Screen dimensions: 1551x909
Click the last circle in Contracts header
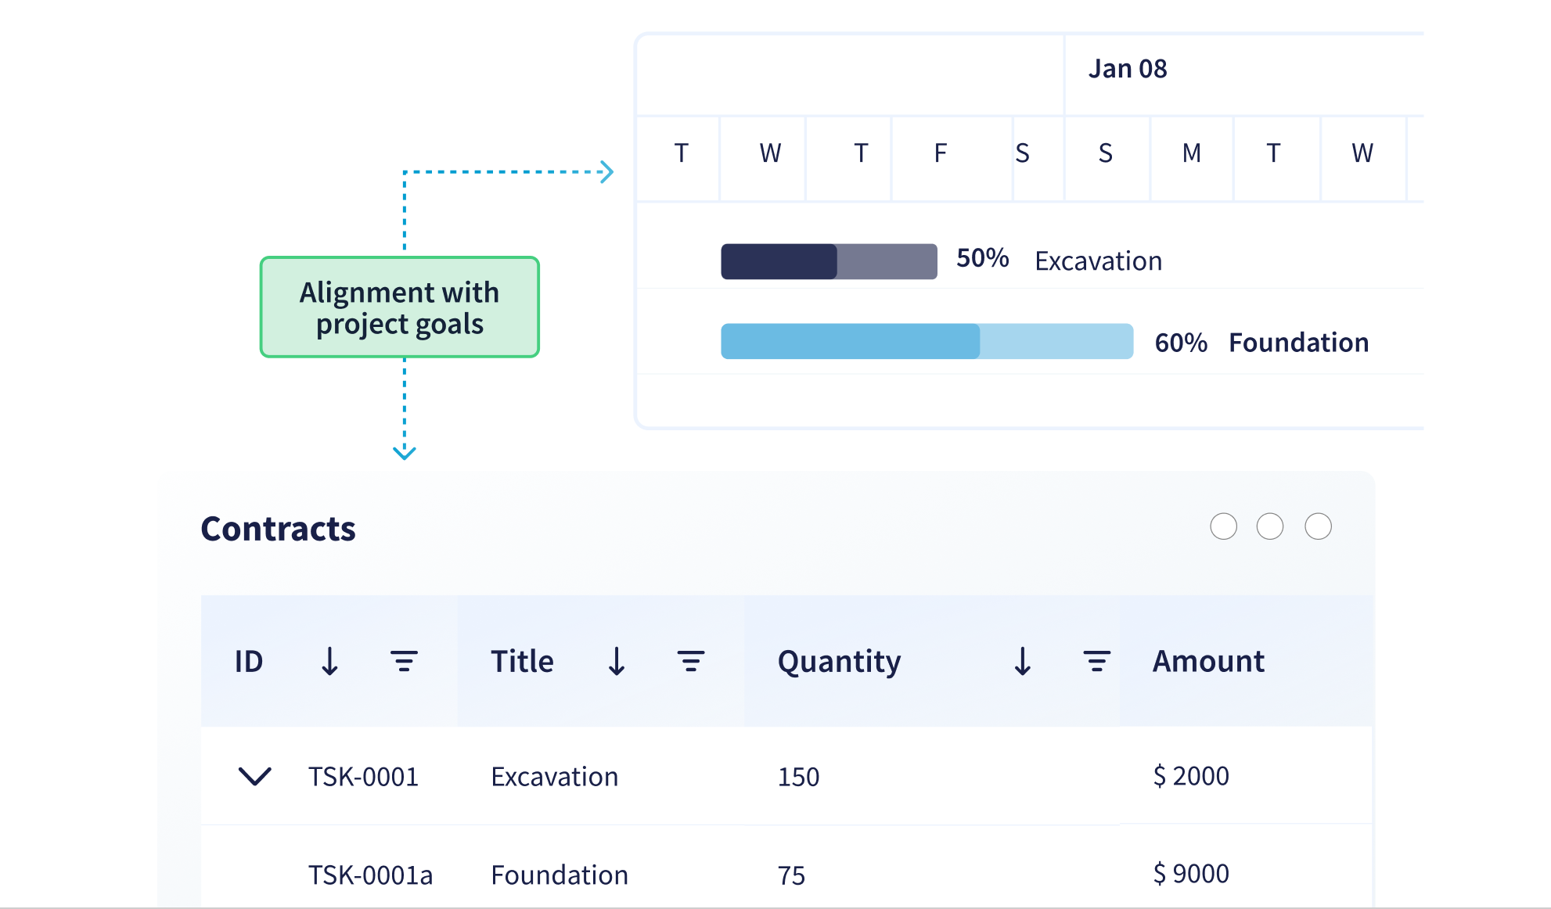(1318, 526)
